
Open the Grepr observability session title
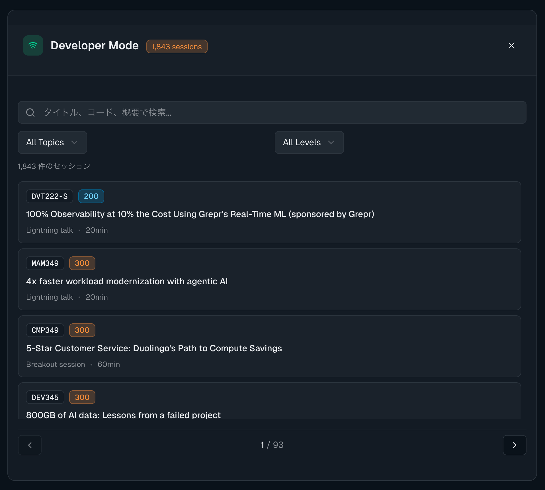pos(200,214)
